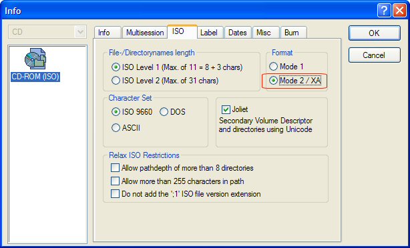Screen dimensions: 410x248
Task: Open the Burn tab
Action: pos(294,33)
